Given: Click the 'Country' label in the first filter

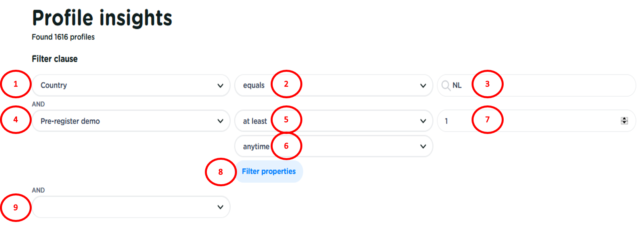Looking at the screenshot, I should click(x=54, y=86).
